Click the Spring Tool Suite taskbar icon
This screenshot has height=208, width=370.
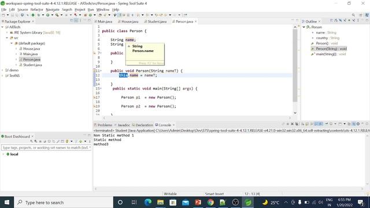[x=248, y=202]
